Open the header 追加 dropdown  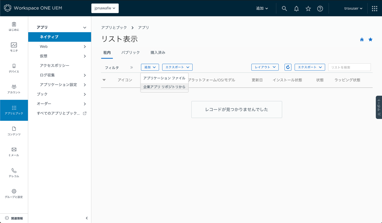pos(262,9)
